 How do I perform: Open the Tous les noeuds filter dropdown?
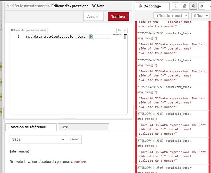tap(171, 16)
